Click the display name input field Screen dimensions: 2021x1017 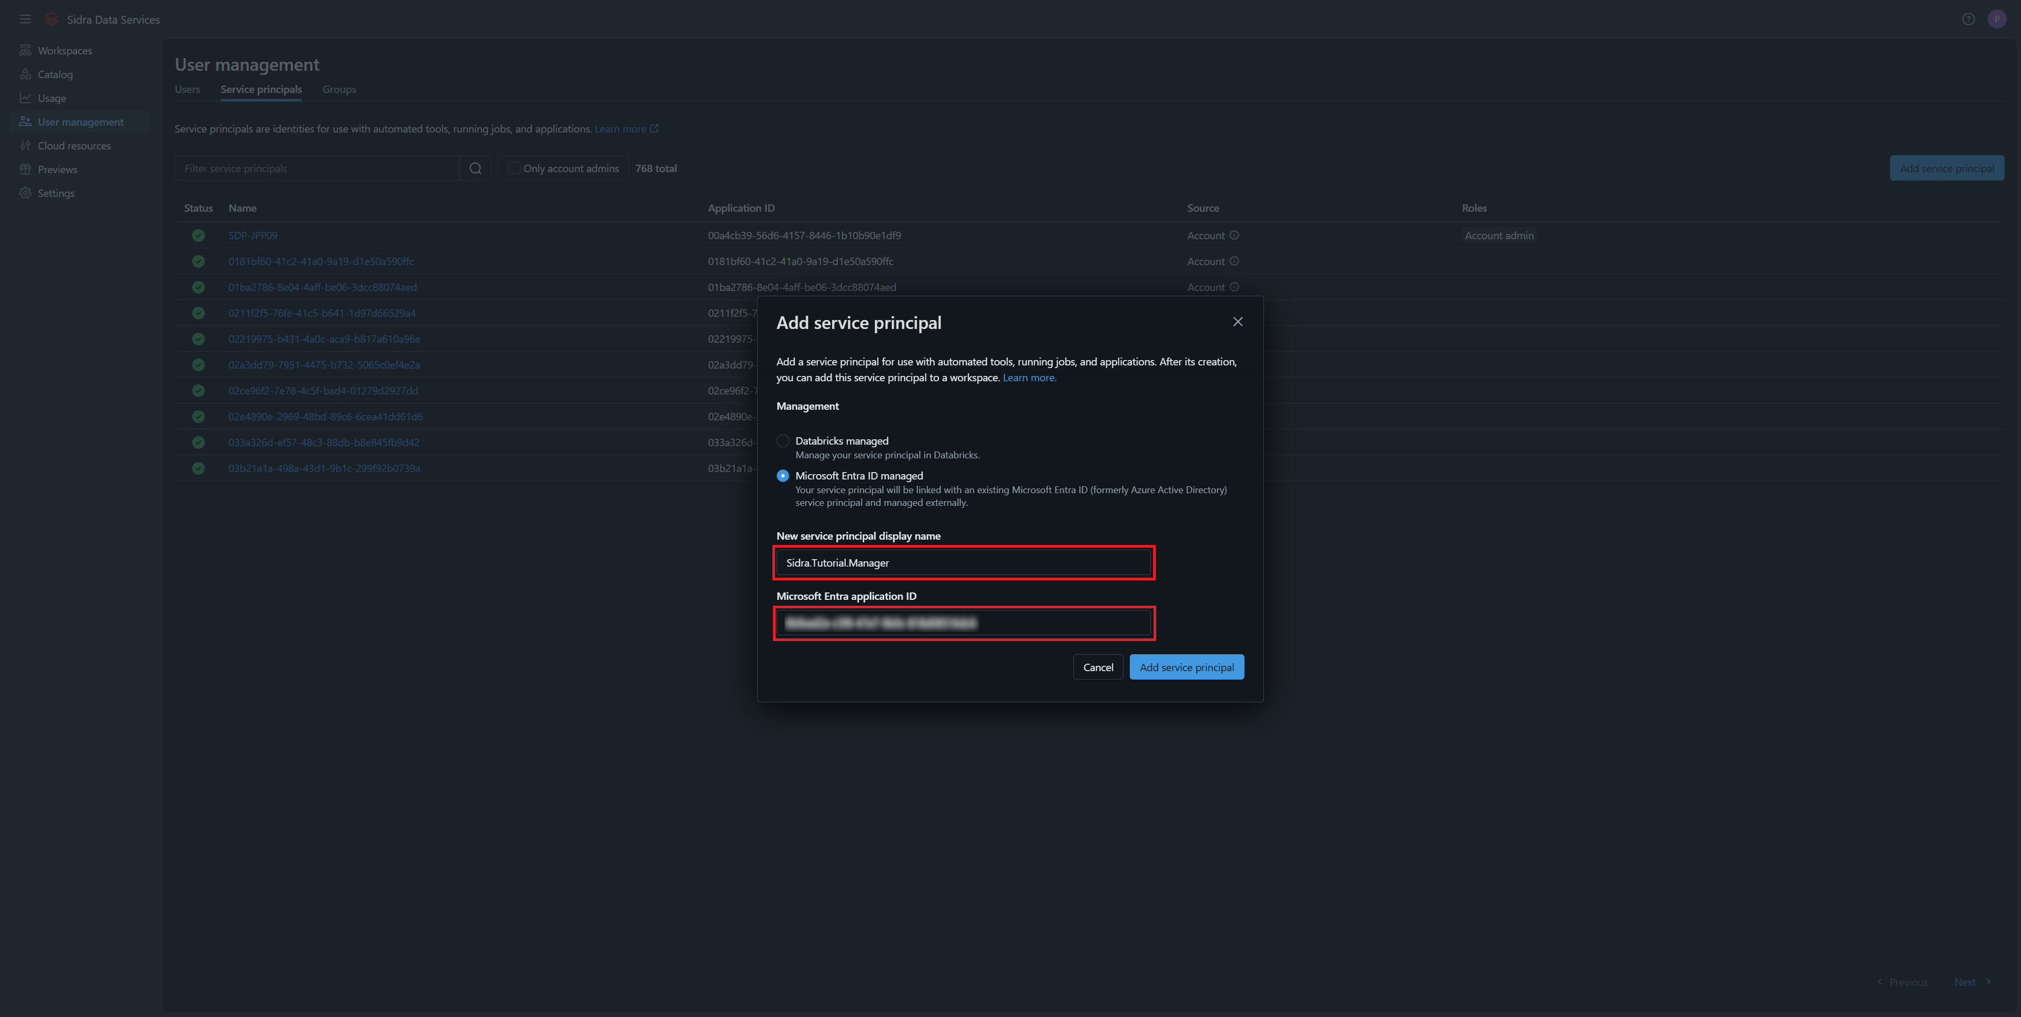[964, 563]
